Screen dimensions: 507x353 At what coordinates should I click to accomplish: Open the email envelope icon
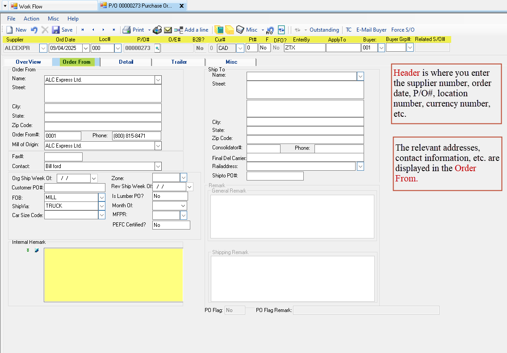point(168,30)
